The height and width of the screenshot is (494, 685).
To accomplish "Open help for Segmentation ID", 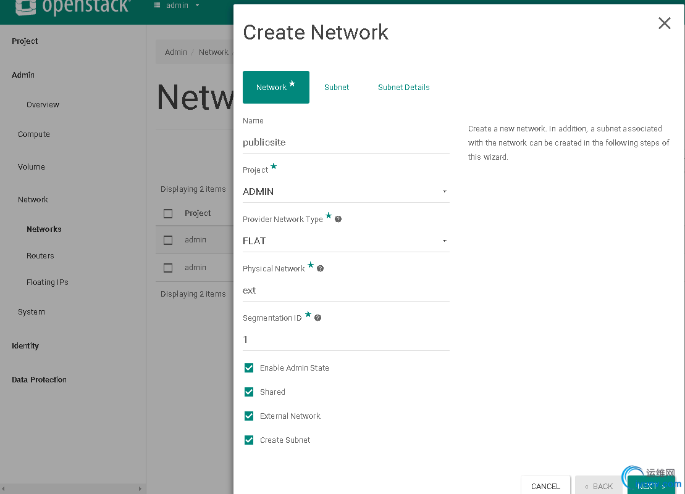I will point(317,318).
